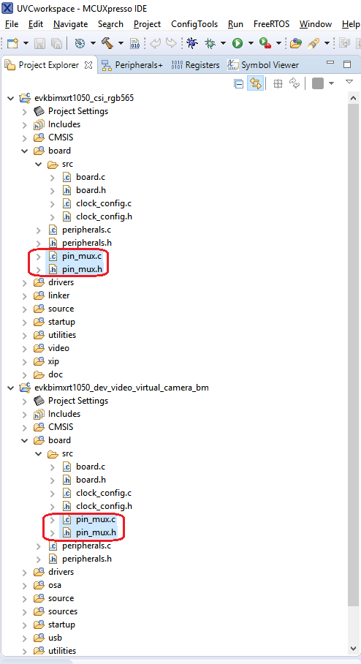Select the linker folder
The height and width of the screenshot is (664, 361).
[58, 295]
